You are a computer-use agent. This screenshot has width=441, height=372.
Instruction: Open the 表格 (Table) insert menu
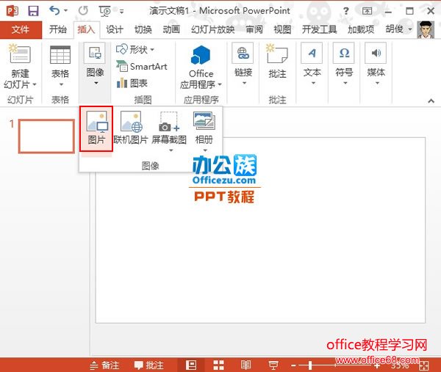pyautogui.click(x=60, y=66)
